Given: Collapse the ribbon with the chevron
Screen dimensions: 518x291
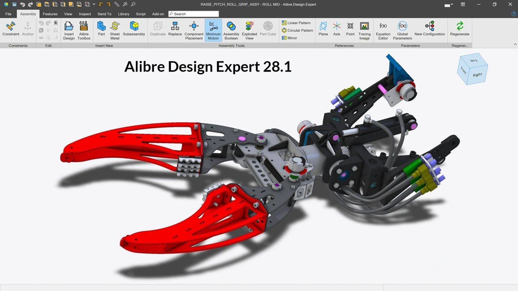Looking at the screenshot, I should 515,44.
